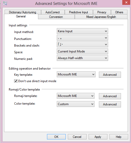Screen dimensions: 131x143
Task: Expand the Space dropdown list
Action: [x=82, y=51]
